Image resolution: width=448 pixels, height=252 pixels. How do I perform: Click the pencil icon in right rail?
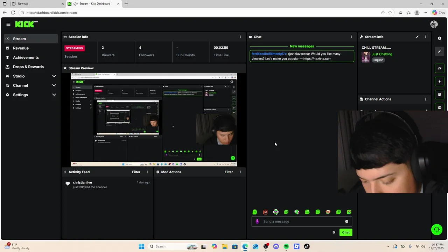coord(440,51)
